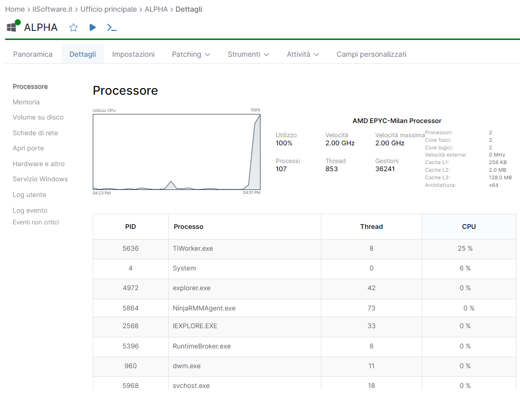Click the 25 % CPU value
Screen dimensions: 520x393
click(x=465, y=249)
